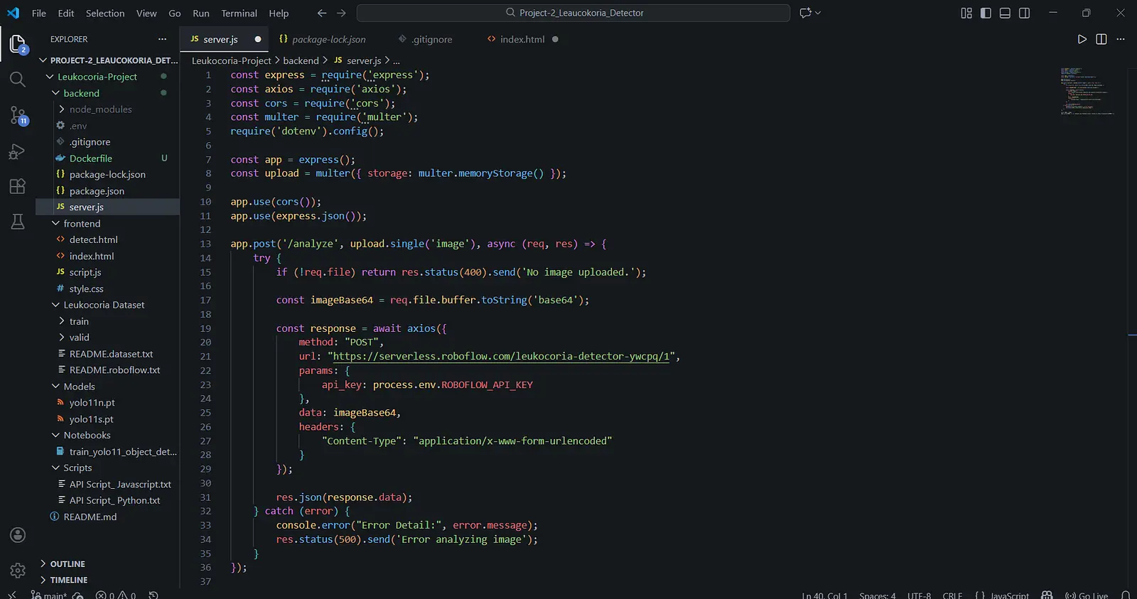Open the Terminal menu
Image resolution: width=1137 pixels, height=599 pixels.
[x=239, y=13]
